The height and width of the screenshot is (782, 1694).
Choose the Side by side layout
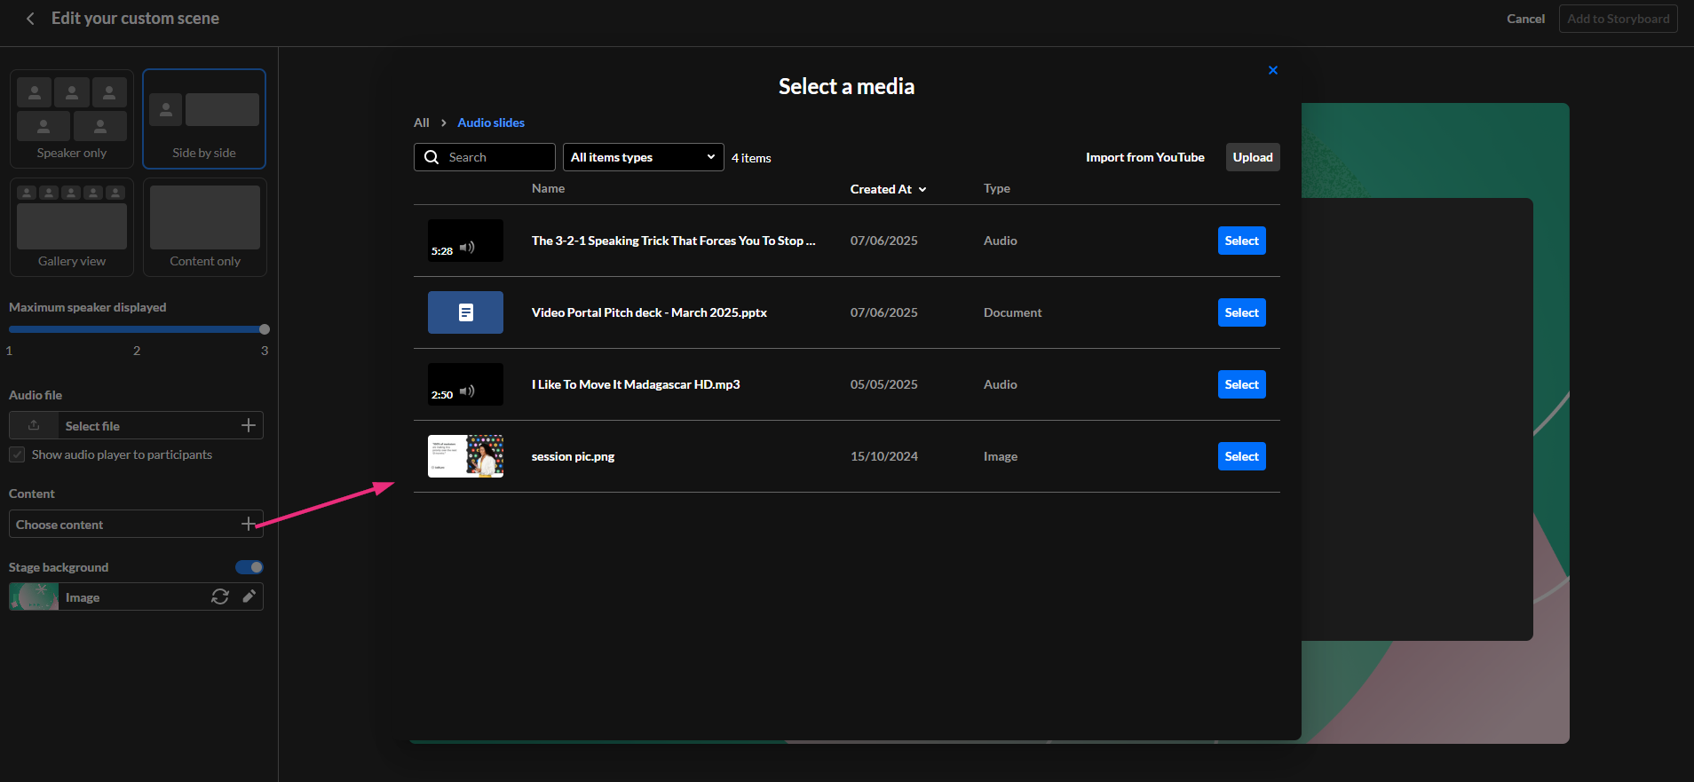204,119
